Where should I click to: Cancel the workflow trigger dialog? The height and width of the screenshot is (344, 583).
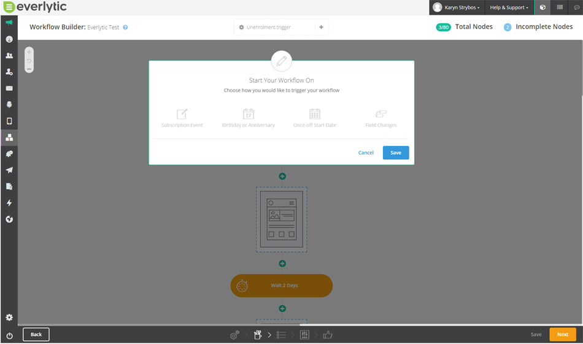tap(366, 153)
